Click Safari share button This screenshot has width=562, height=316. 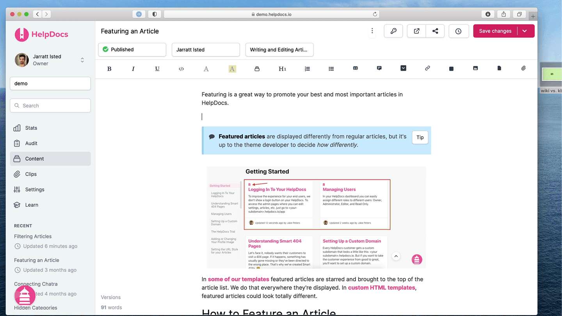[x=504, y=14]
